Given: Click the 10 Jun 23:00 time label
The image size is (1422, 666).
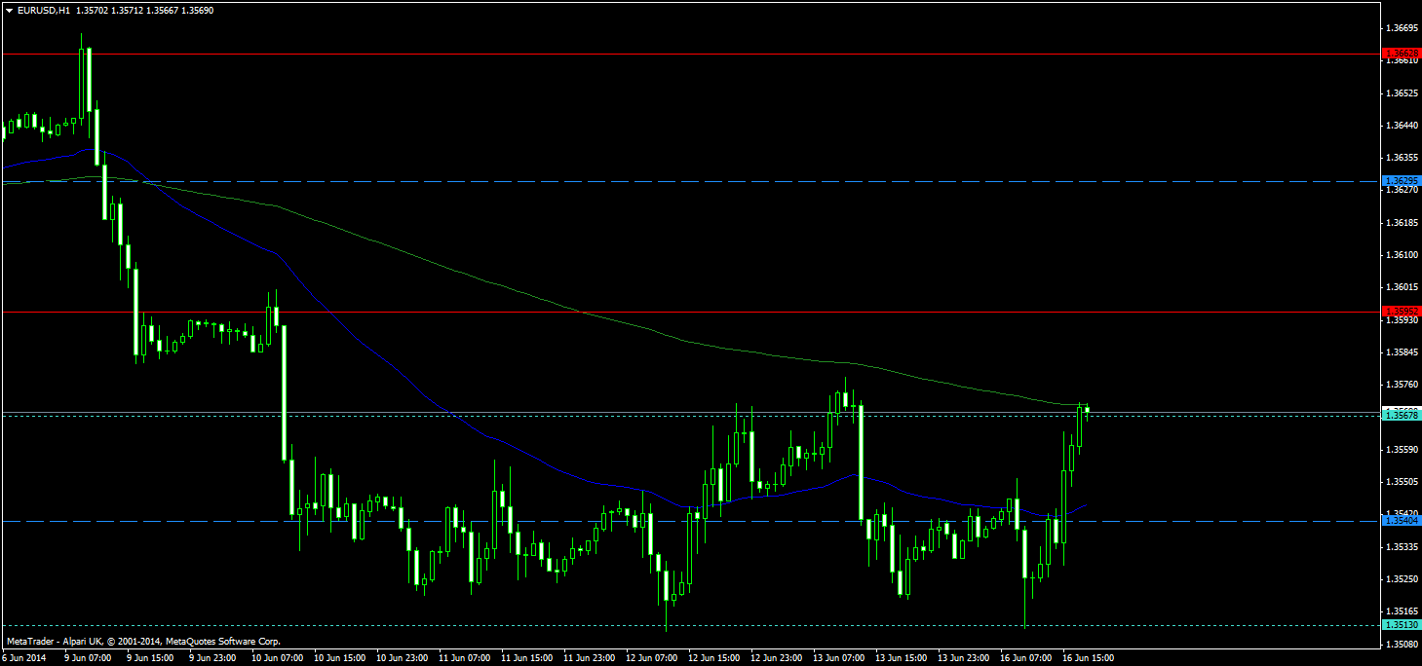Looking at the screenshot, I should (402, 658).
